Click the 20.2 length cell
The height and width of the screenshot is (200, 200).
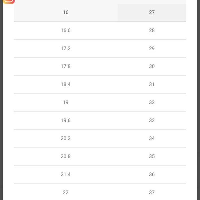66,138
